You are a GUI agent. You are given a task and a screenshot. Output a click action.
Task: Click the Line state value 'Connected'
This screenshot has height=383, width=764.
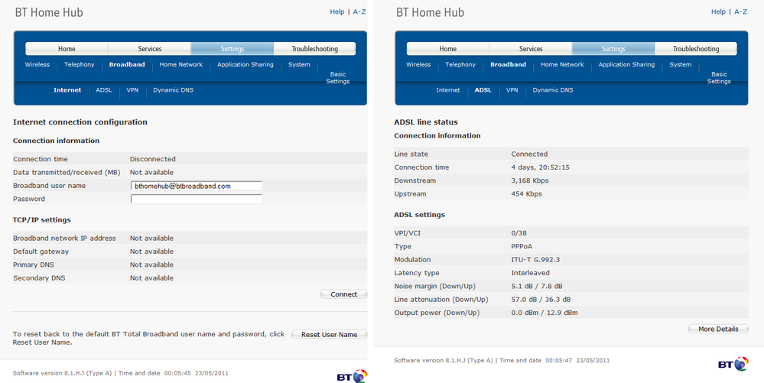click(529, 154)
